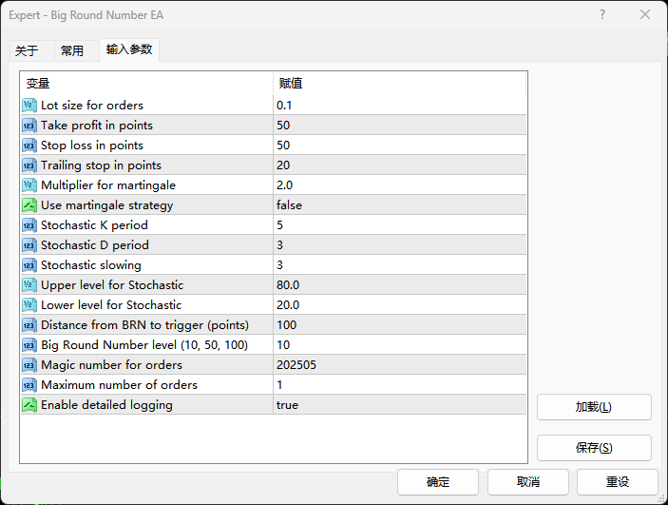This screenshot has height=505, width=668.
Task: Click the boolean icon for Use martingale strategy
Action: tap(29, 205)
